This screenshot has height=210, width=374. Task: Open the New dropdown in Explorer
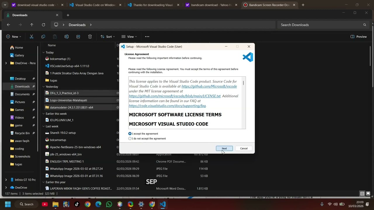coord(14,37)
